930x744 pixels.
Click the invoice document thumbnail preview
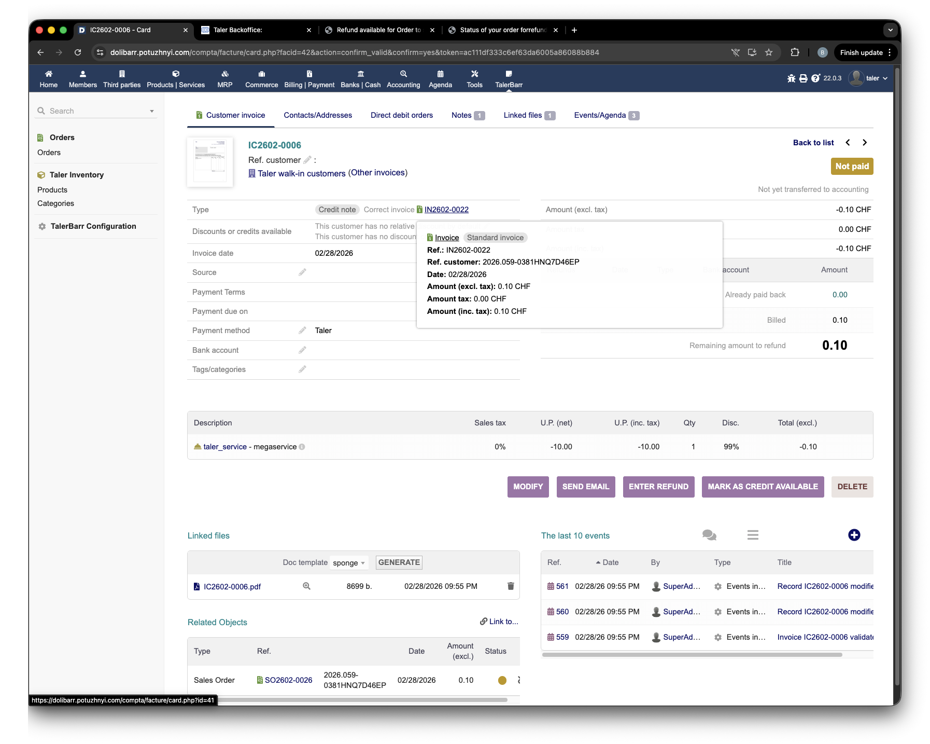(x=210, y=162)
